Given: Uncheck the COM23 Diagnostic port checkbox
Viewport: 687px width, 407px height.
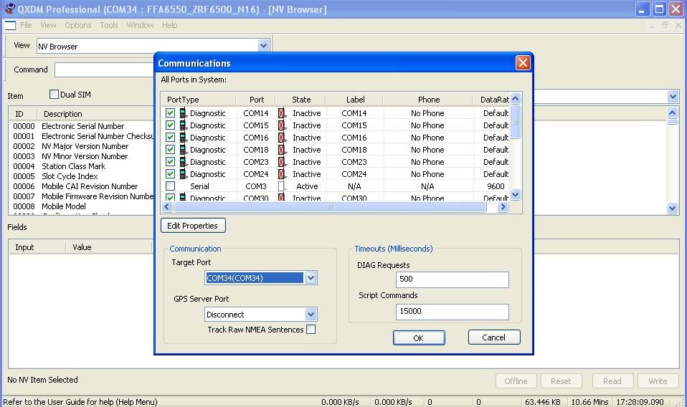Looking at the screenshot, I should point(170,162).
